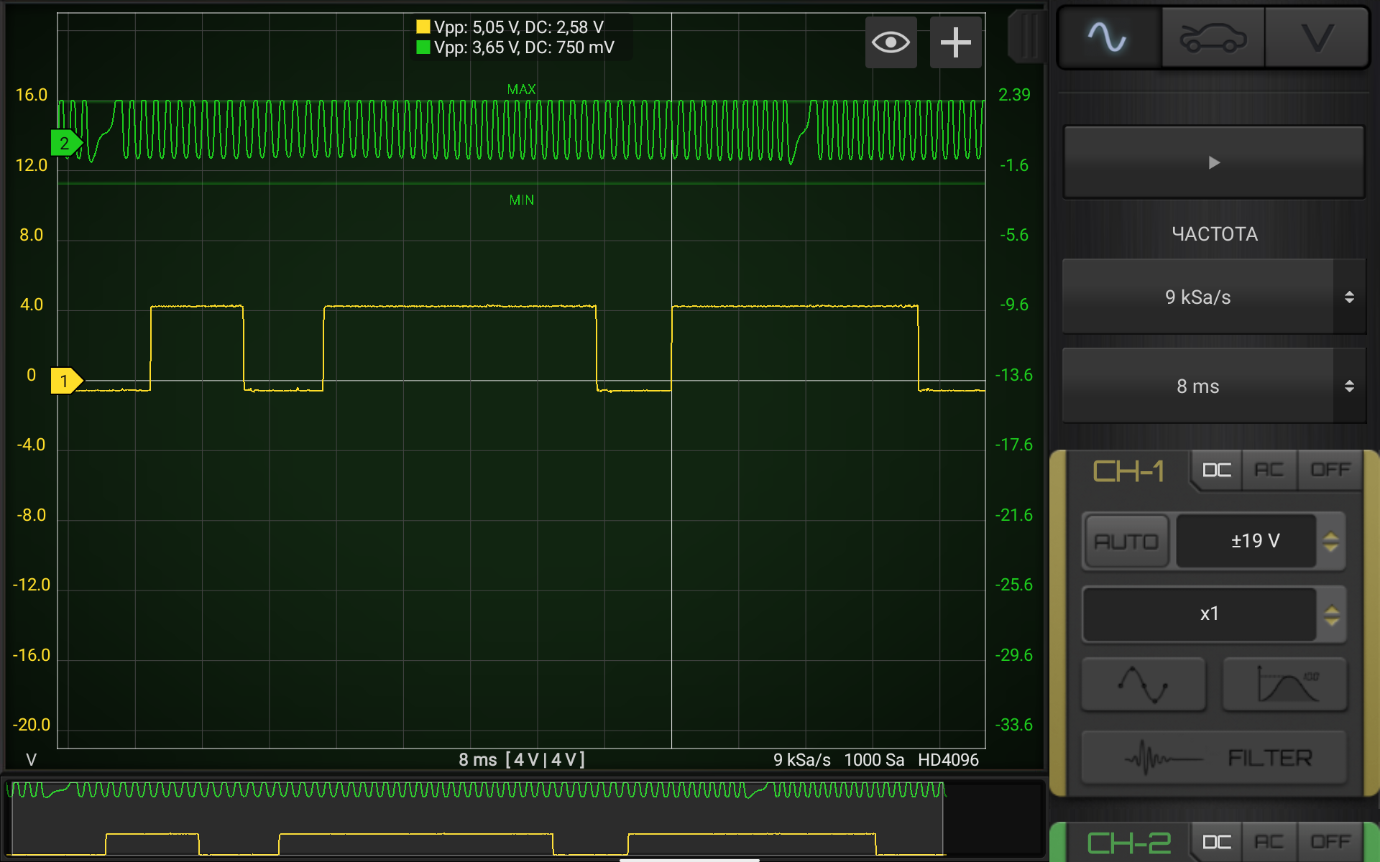Click the waveform overview strip at bottom

(474, 819)
